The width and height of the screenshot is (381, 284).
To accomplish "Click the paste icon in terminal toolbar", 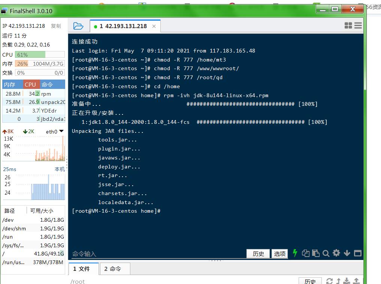I will point(316,253).
